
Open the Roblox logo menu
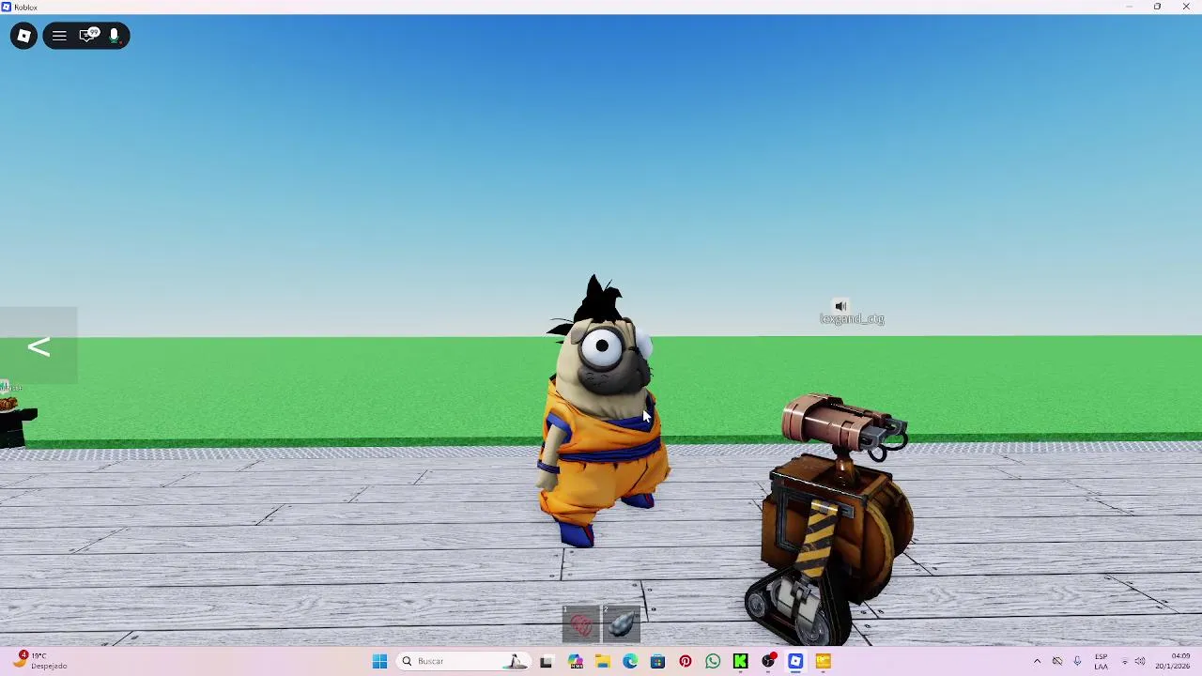(x=23, y=36)
